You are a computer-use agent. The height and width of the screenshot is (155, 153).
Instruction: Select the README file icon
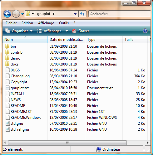(7, 105)
